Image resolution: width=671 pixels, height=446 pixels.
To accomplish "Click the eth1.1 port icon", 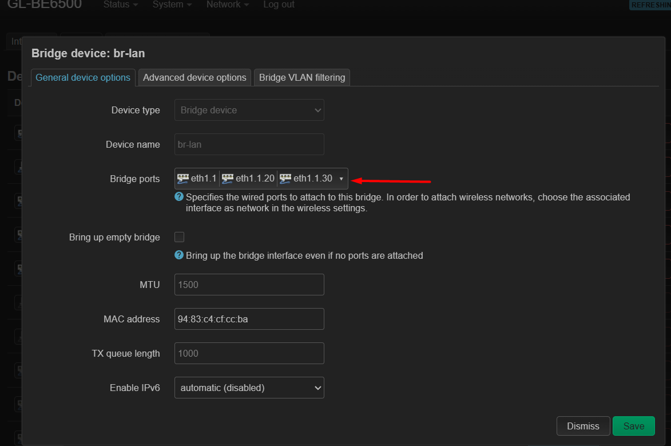I will 182,179.
